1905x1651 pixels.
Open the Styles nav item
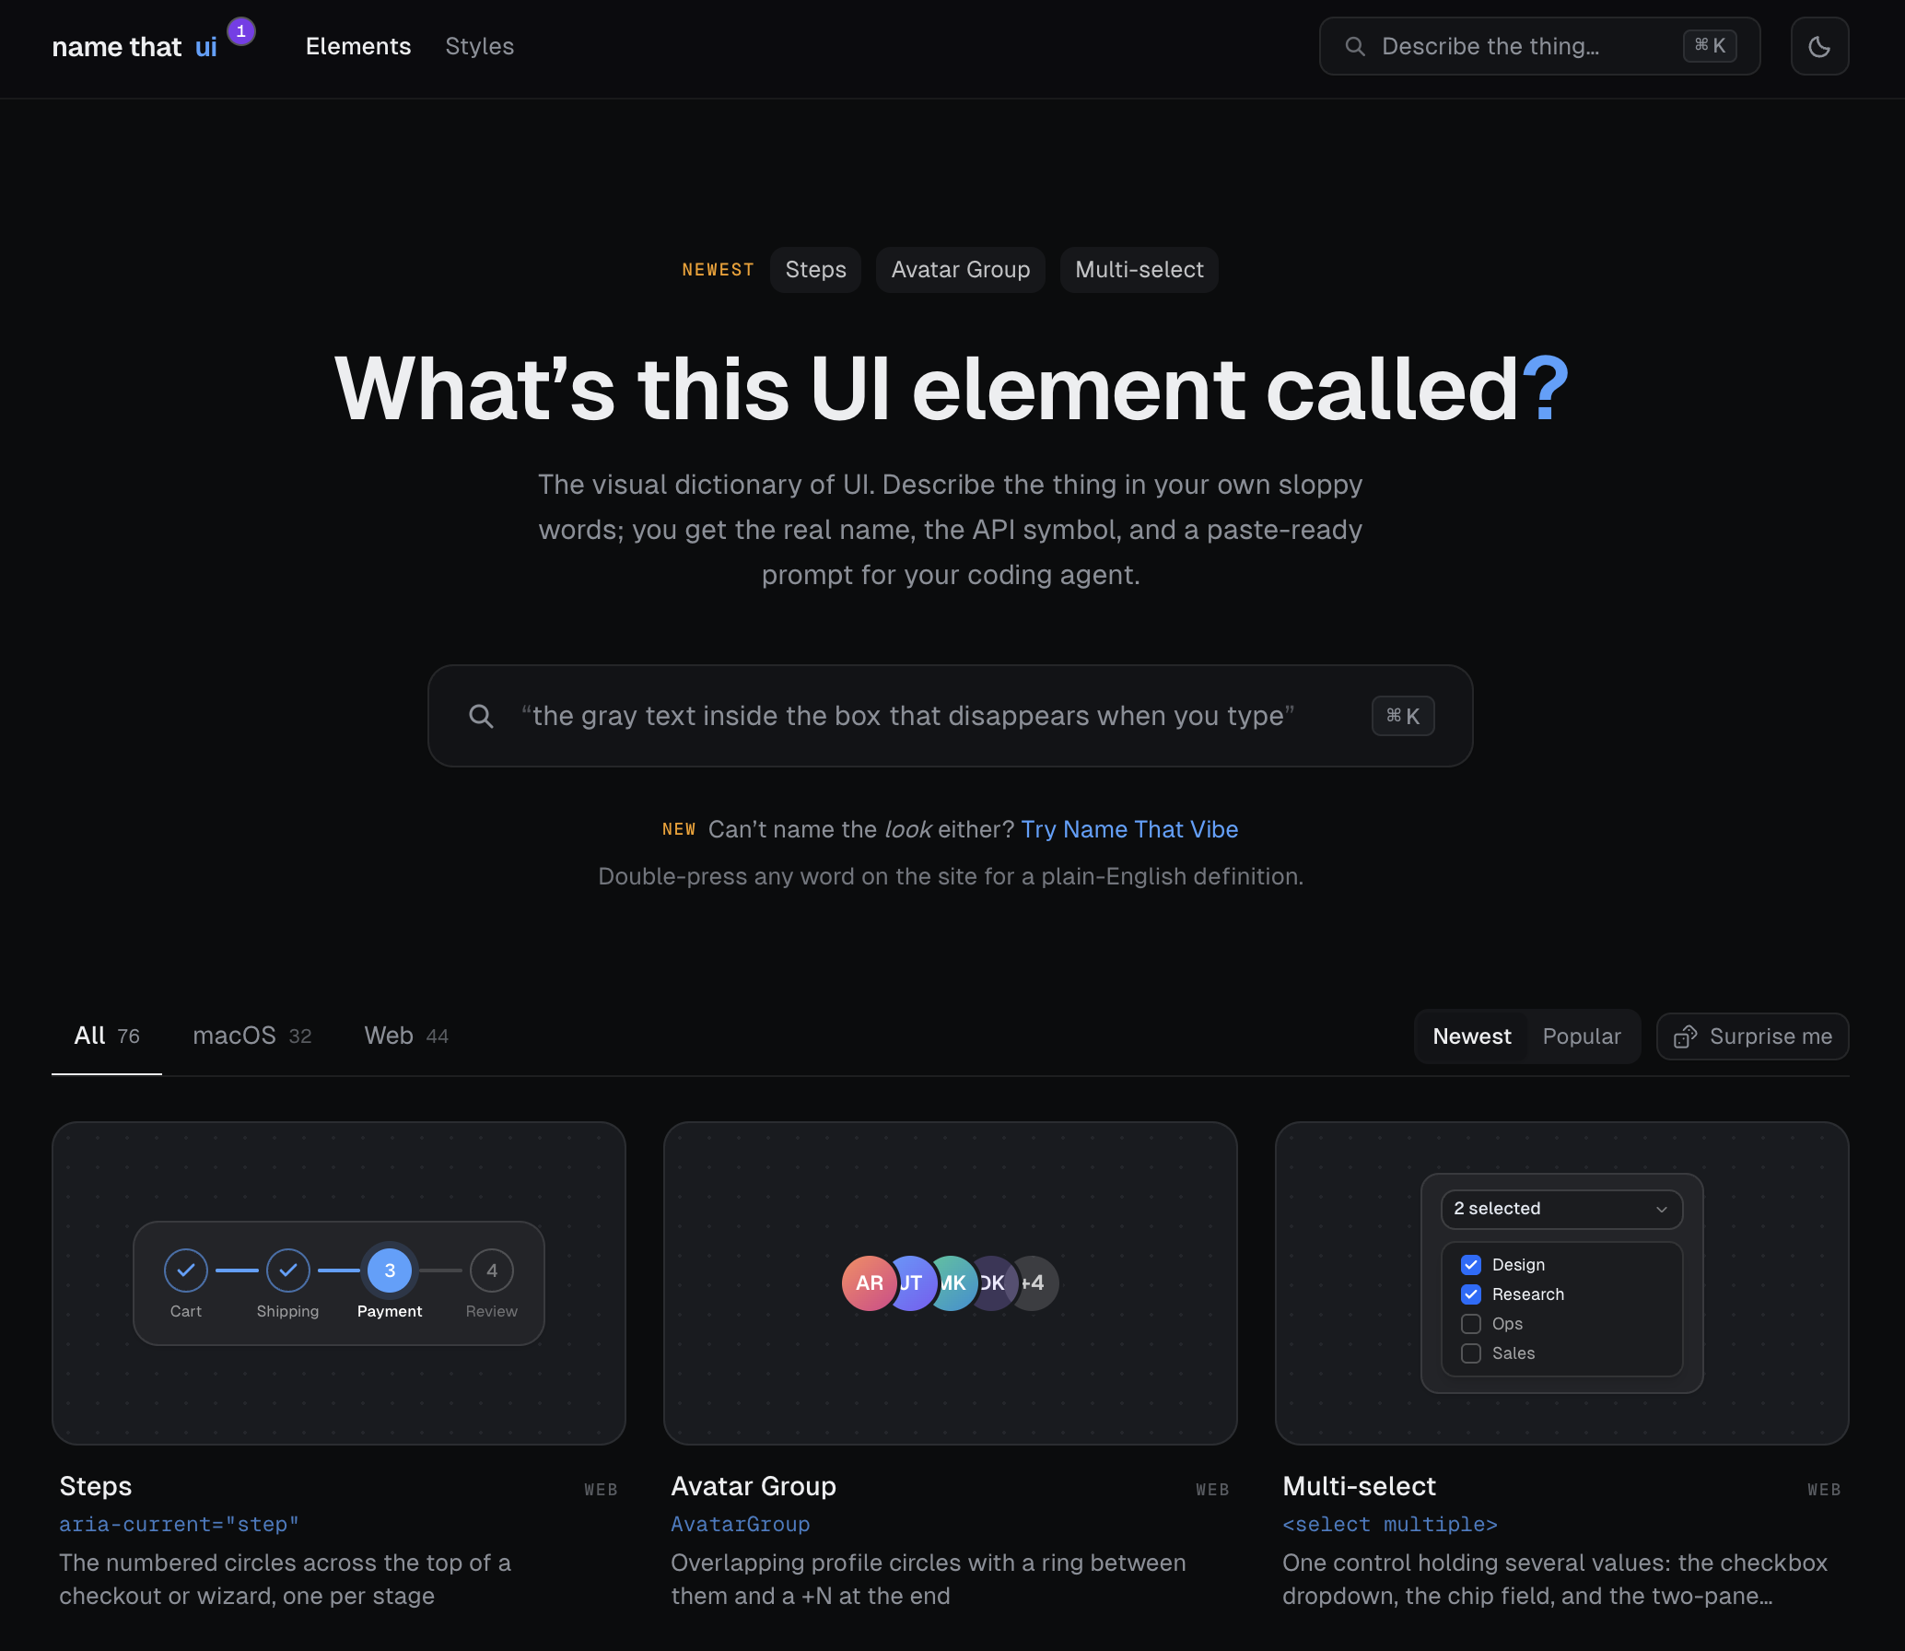480,46
